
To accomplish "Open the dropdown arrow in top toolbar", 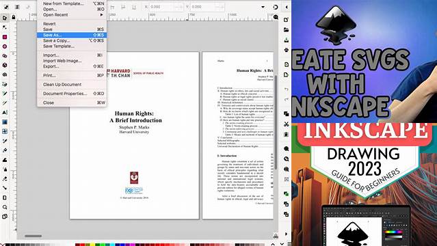I will pyautogui.click(x=263, y=7).
